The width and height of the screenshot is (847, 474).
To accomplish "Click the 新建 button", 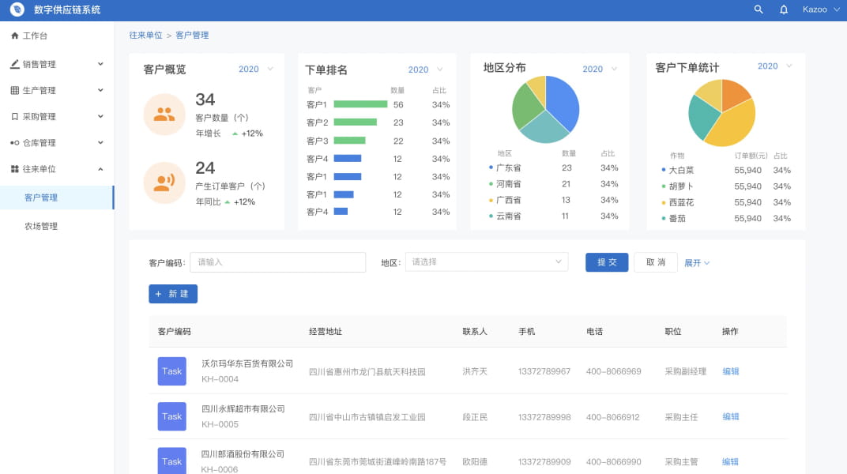I will (173, 294).
